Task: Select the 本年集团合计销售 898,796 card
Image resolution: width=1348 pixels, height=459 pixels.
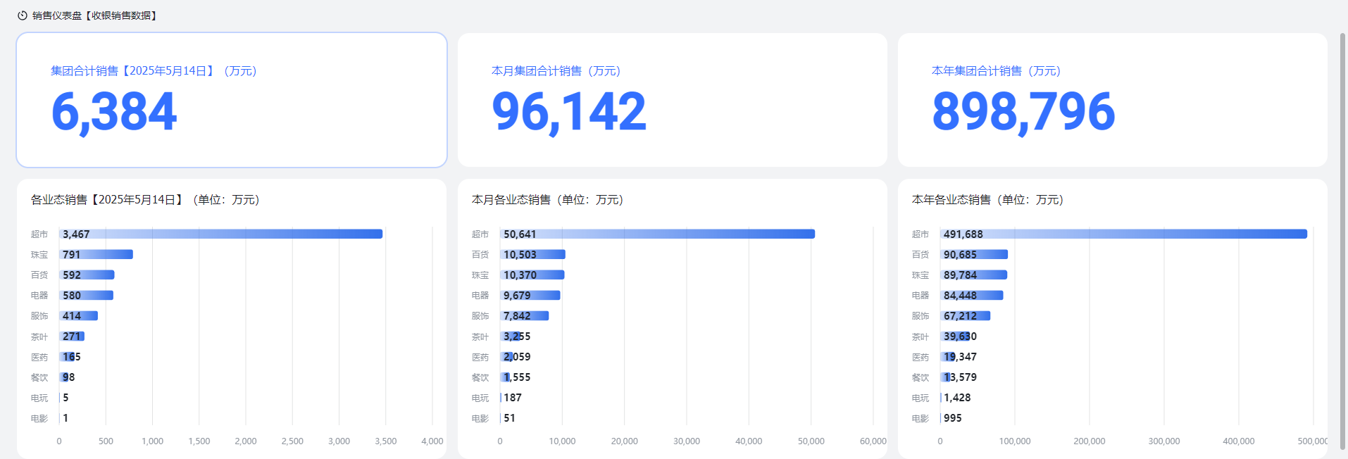Action: point(1112,100)
